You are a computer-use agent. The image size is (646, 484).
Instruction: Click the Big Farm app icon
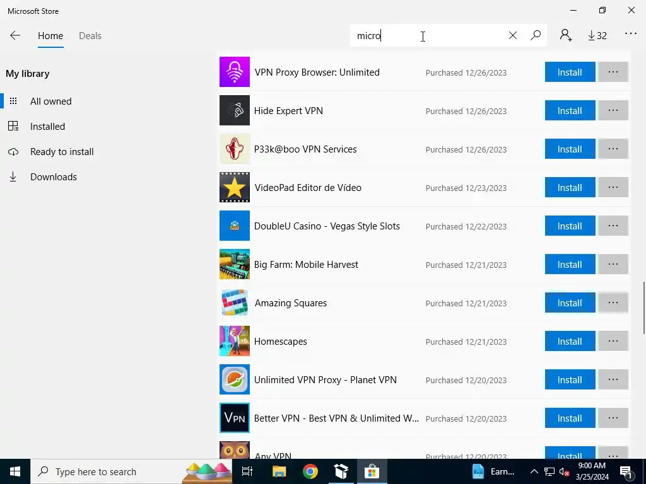pyautogui.click(x=235, y=264)
